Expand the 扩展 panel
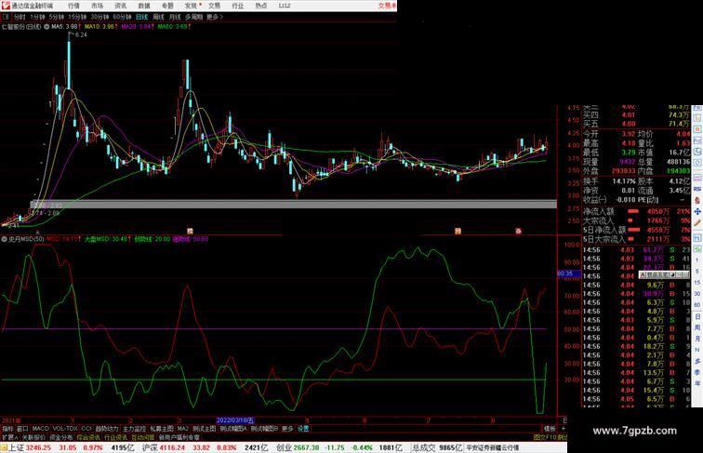Image resolution: width=703 pixels, height=453 pixels. pos(9,437)
